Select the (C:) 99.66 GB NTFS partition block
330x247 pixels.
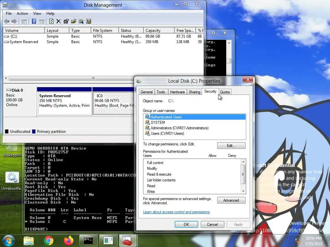[x=114, y=103]
